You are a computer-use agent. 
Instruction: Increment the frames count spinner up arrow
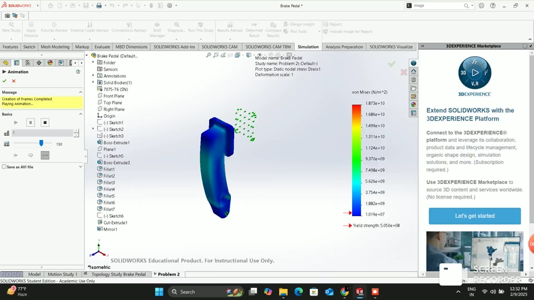click(x=76, y=131)
